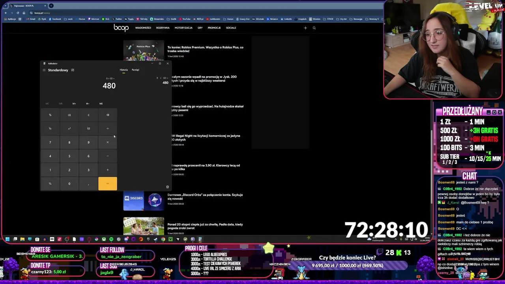This screenshot has height=284, width=505.
Task: Clear calculator history with trash icon
Action: (167, 187)
